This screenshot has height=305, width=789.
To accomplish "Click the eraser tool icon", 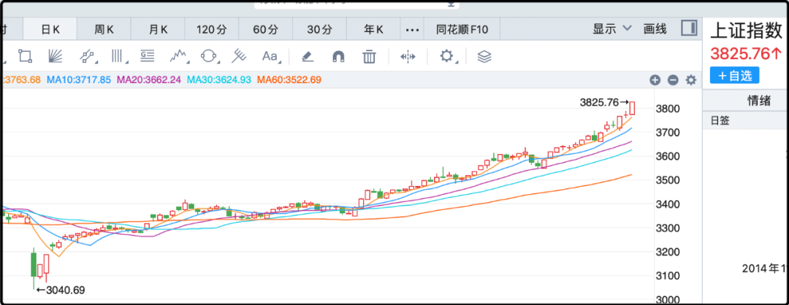I will coord(308,56).
